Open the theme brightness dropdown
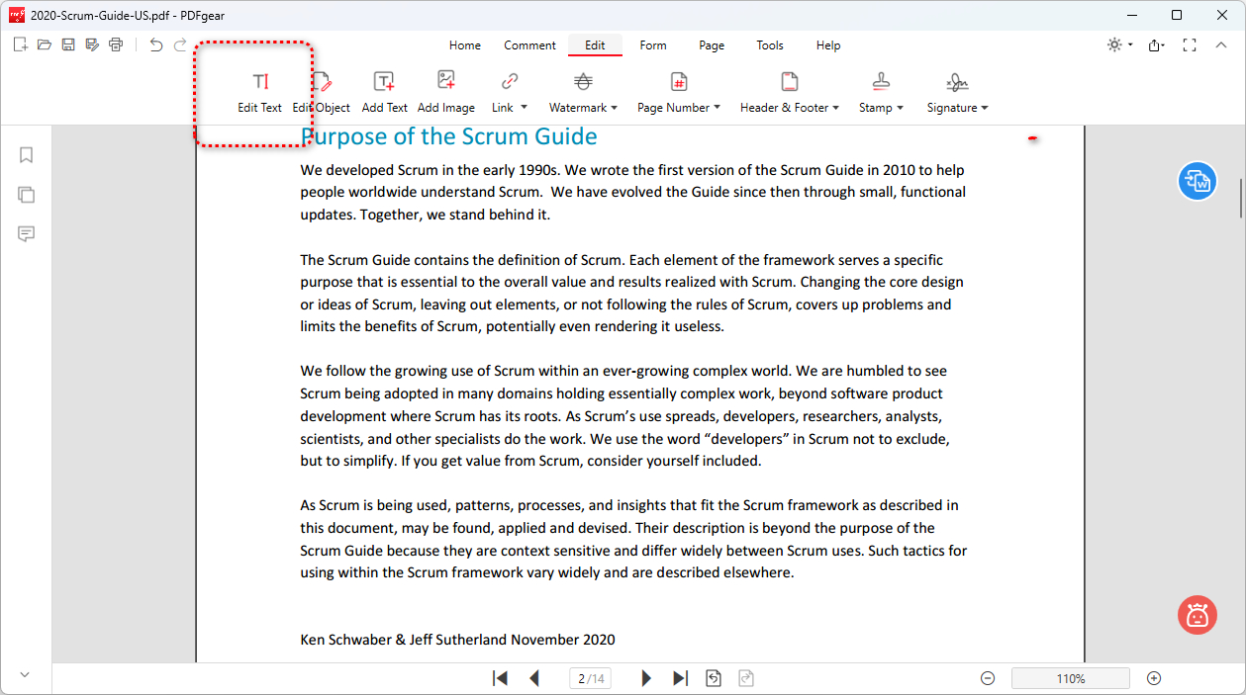Viewport: 1246px width, 695px height. 1119,45
